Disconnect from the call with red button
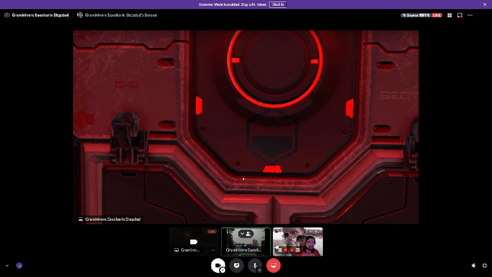Image resolution: width=492 pixels, height=277 pixels. [273, 265]
